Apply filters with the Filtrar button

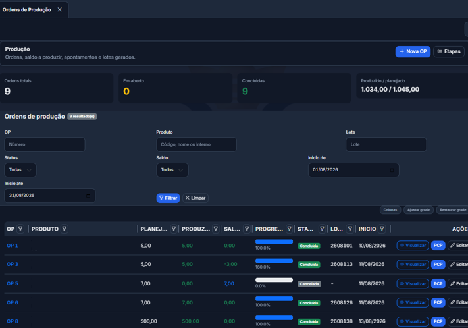(x=168, y=198)
